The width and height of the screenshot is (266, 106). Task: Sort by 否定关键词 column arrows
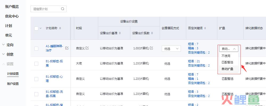[x=205, y=28]
